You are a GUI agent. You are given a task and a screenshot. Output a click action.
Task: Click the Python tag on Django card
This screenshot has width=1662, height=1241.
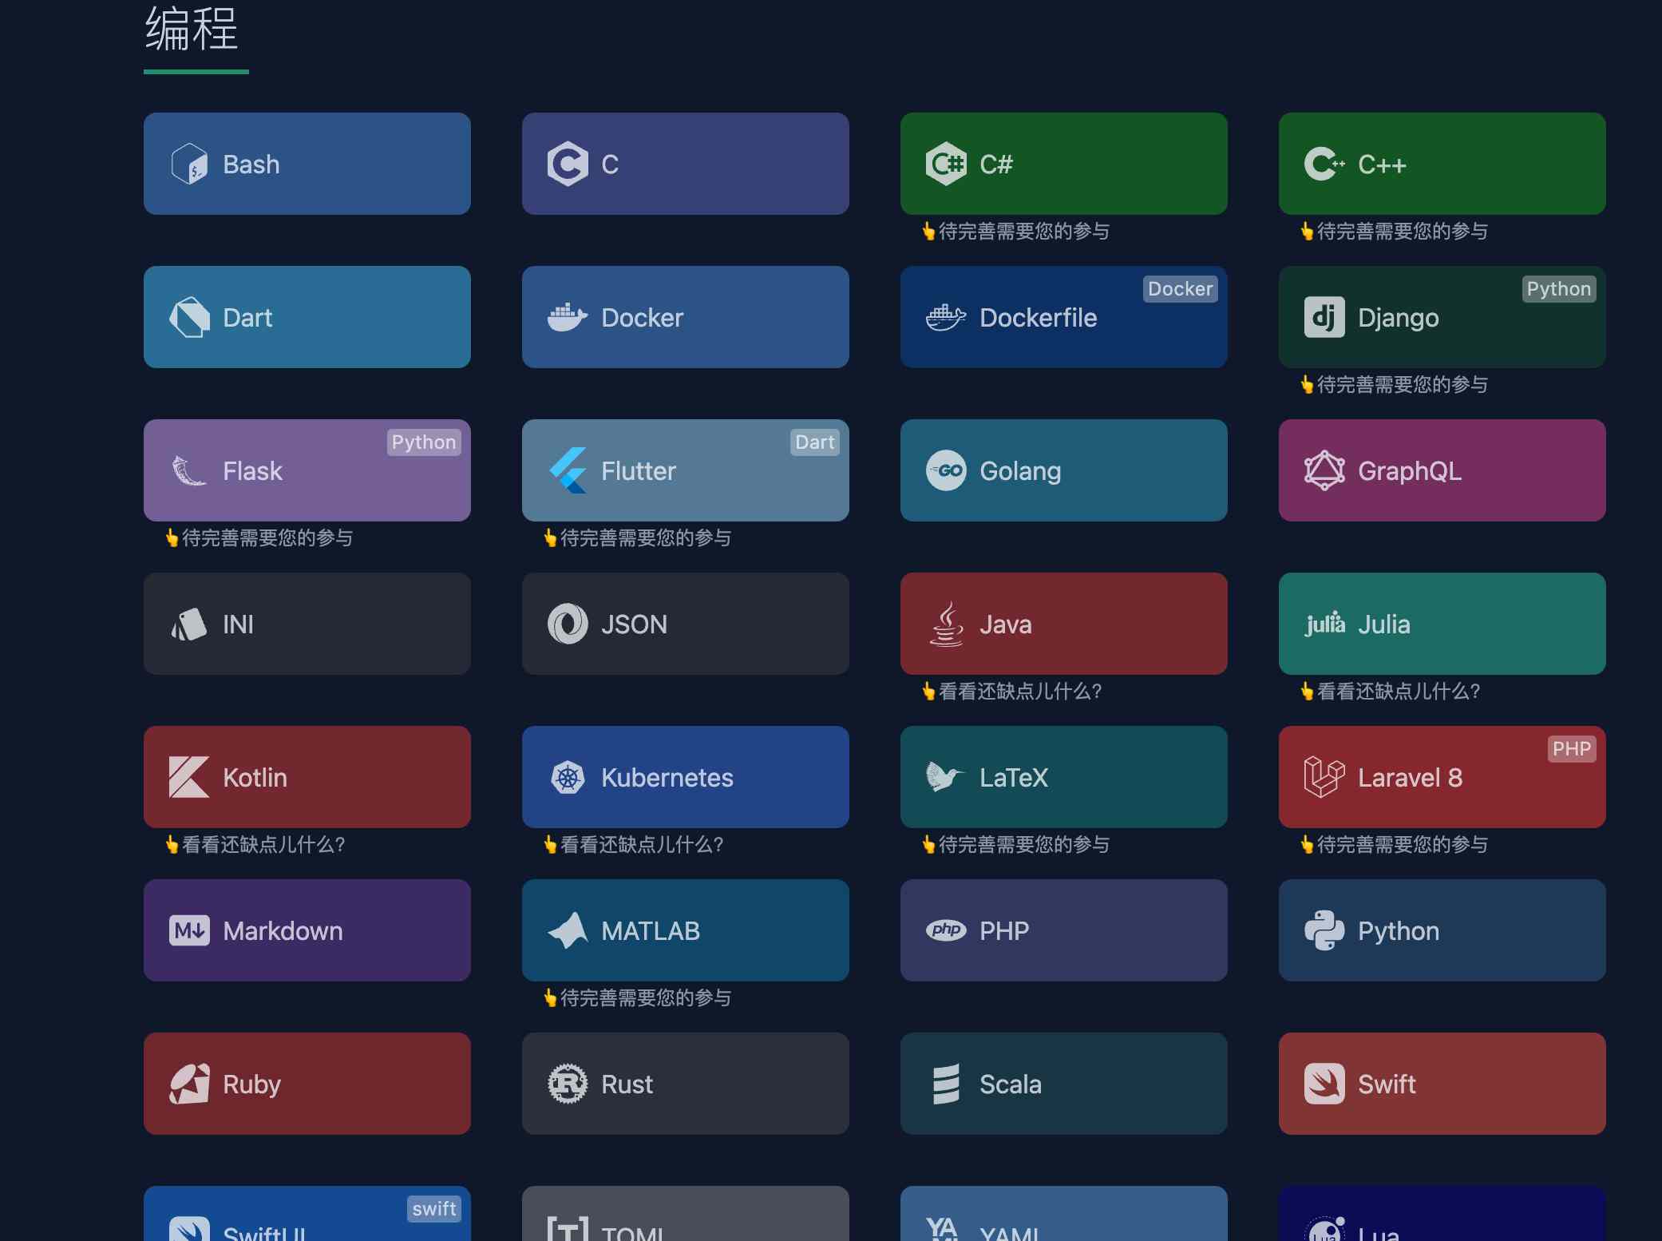(1558, 289)
